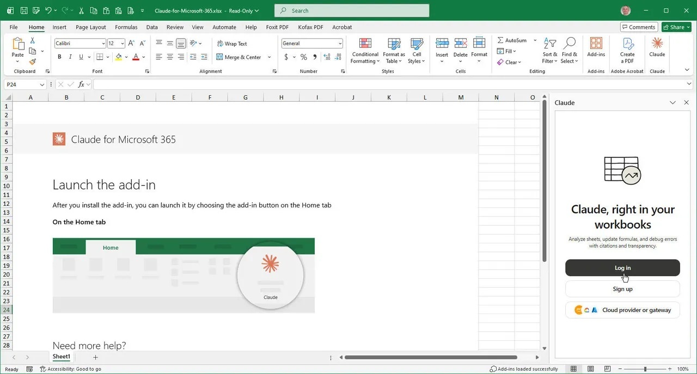Click the Share button

676,27
